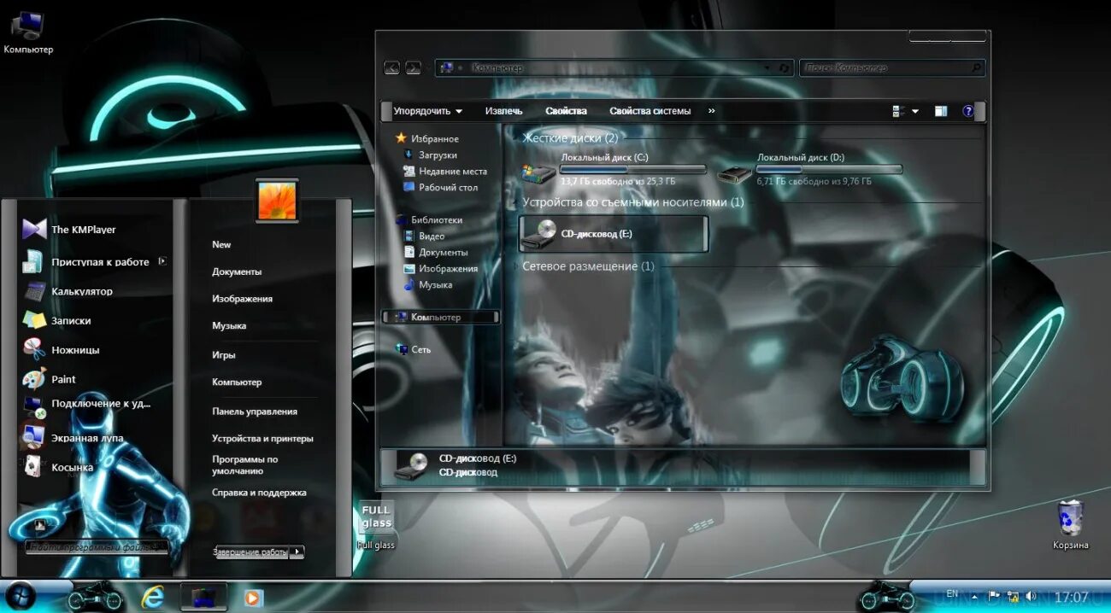Select Сеть in navigation pane

tap(414, 350)
